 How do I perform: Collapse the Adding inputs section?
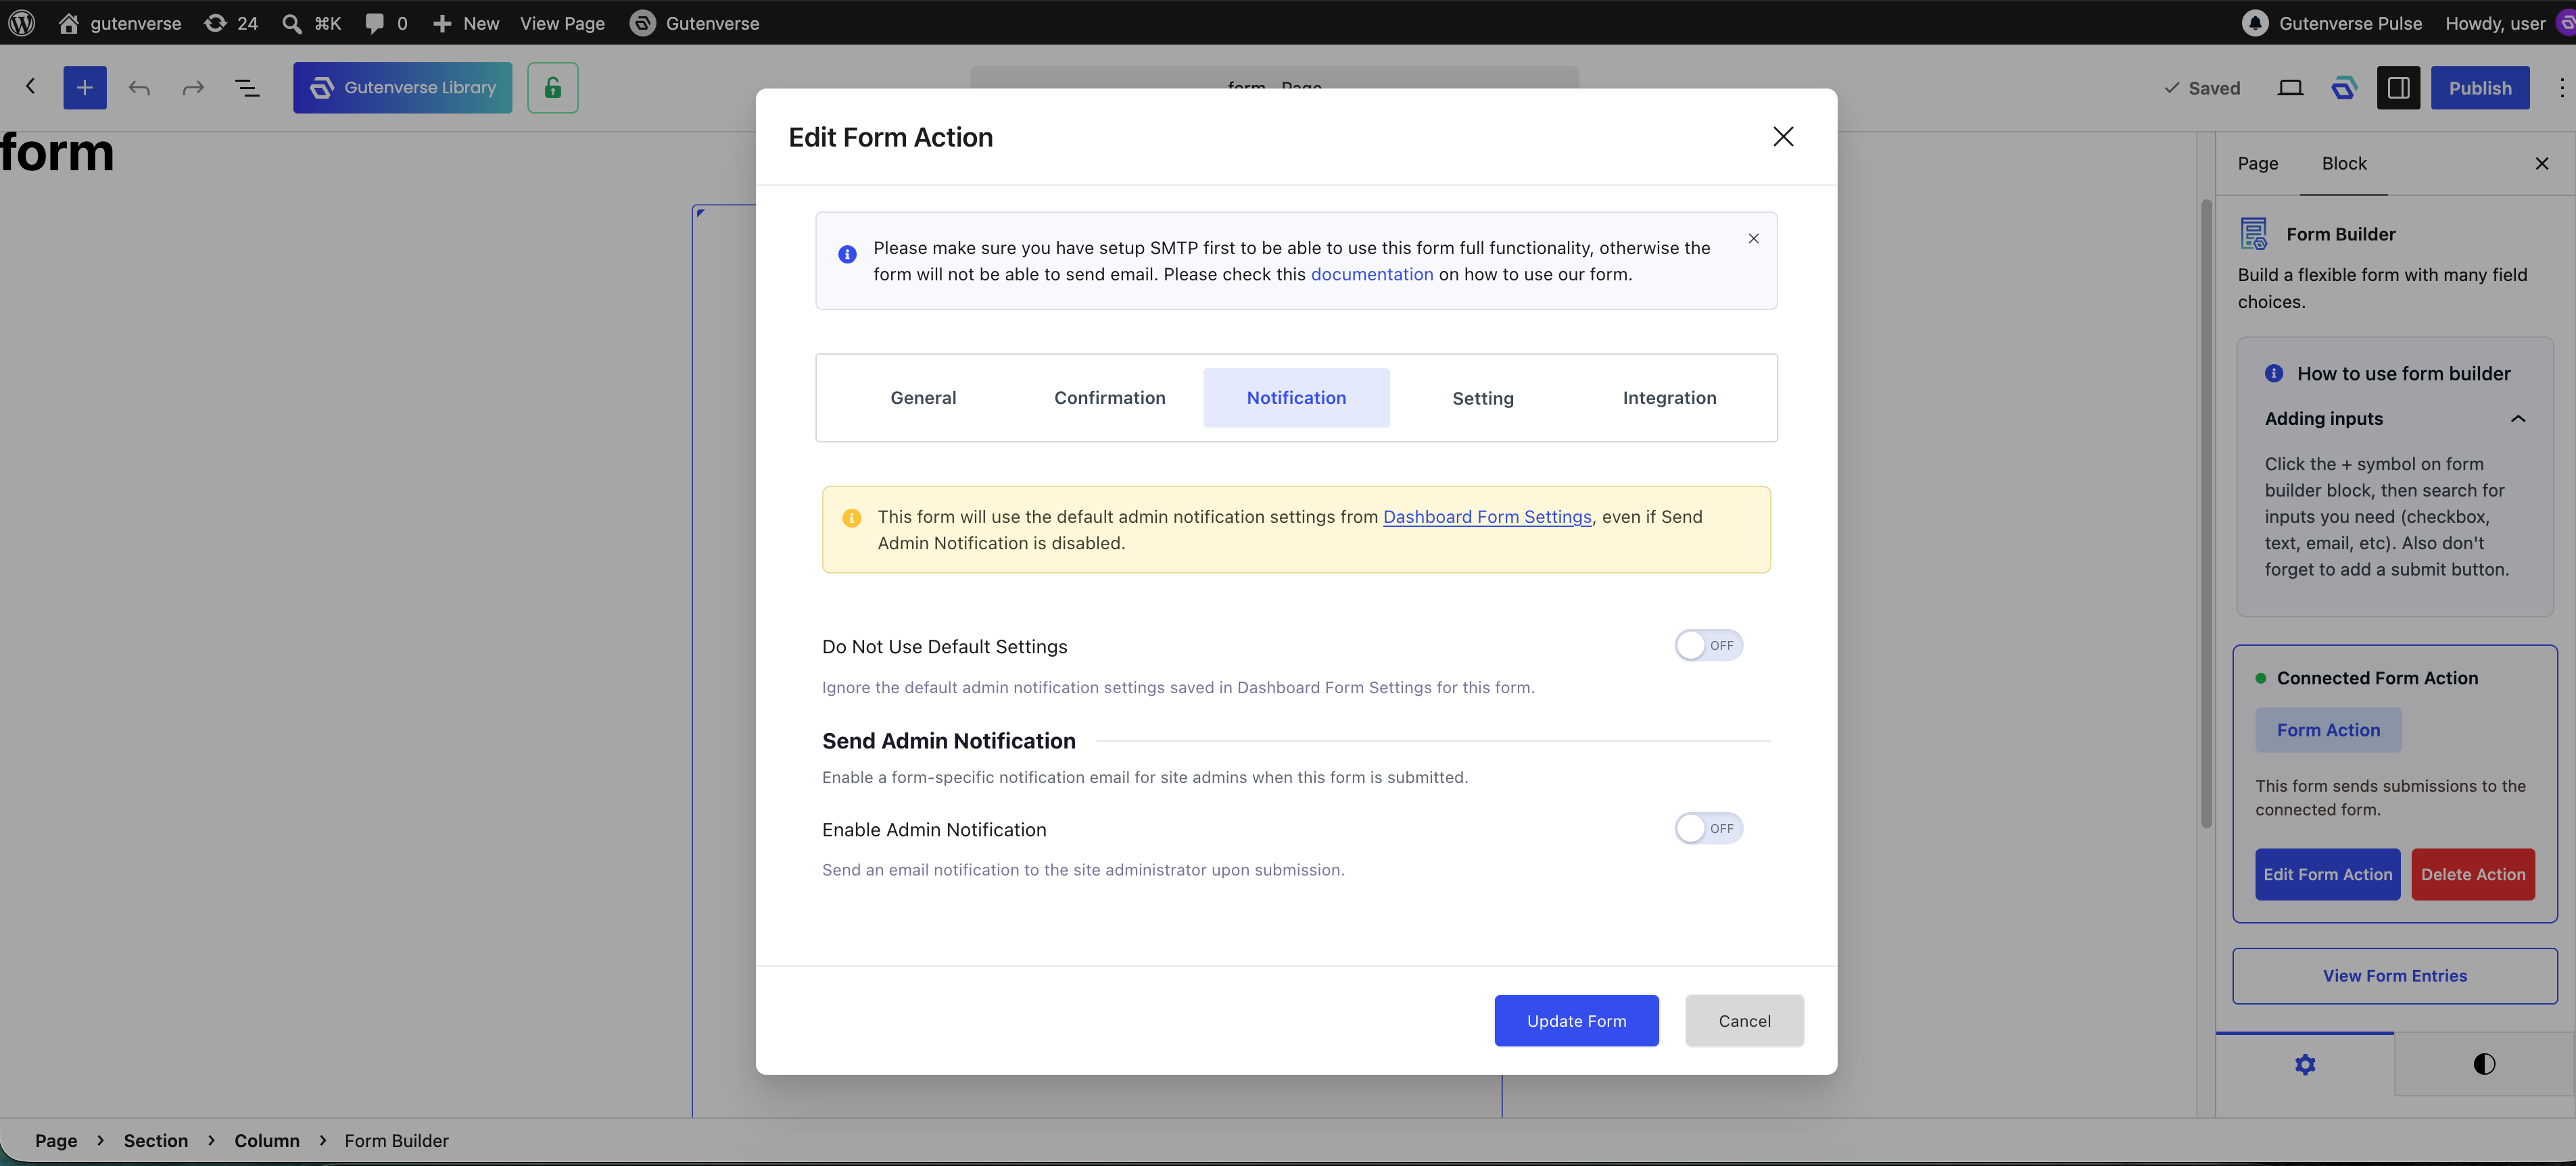(x=2518, y=419)
